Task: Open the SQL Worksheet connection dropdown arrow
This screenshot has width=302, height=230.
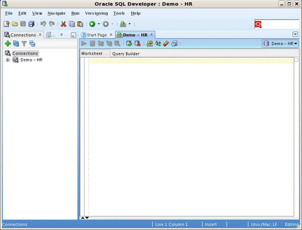Action: tap(130, 24)
